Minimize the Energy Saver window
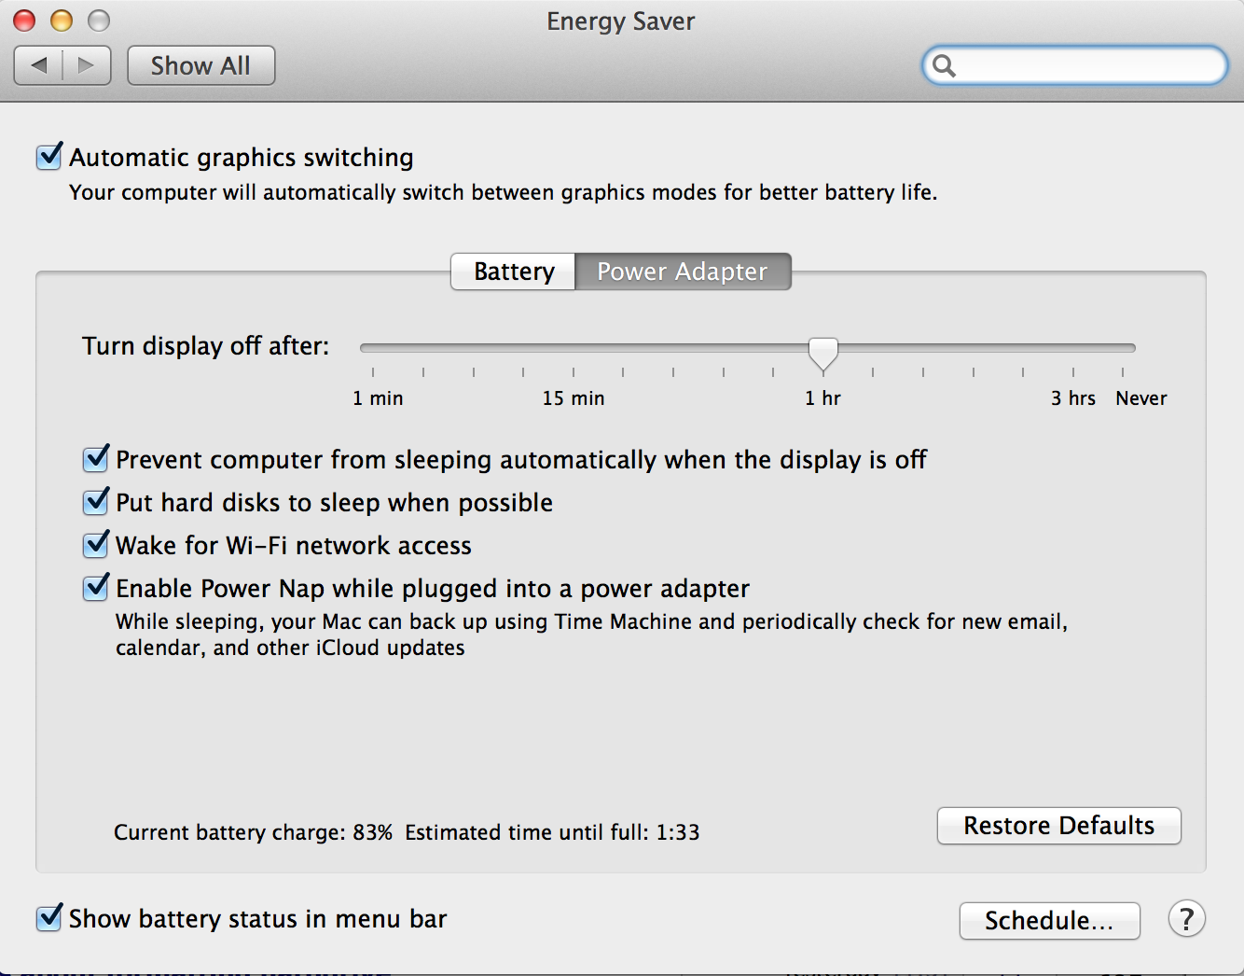Viewport: 1244px width, 976px height. pyautogui.click(x=62, y=21)
